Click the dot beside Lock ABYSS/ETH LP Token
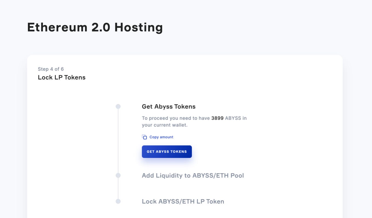Screen dimensions: 372x218 118,201
